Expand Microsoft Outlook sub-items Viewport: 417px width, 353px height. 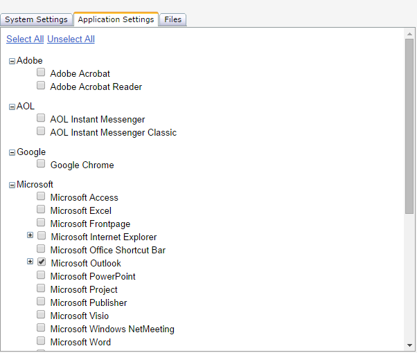pos(30,262)
